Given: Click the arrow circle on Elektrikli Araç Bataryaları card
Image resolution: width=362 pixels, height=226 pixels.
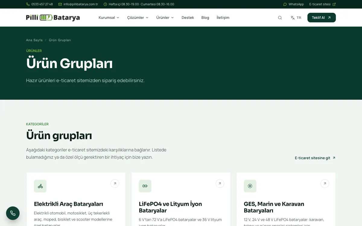Looking at the screenshot, I should coord(115,184).
